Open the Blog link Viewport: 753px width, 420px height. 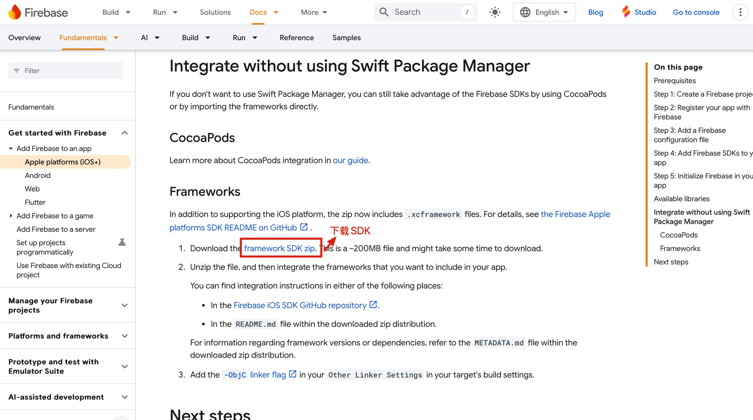coord(595,12)
